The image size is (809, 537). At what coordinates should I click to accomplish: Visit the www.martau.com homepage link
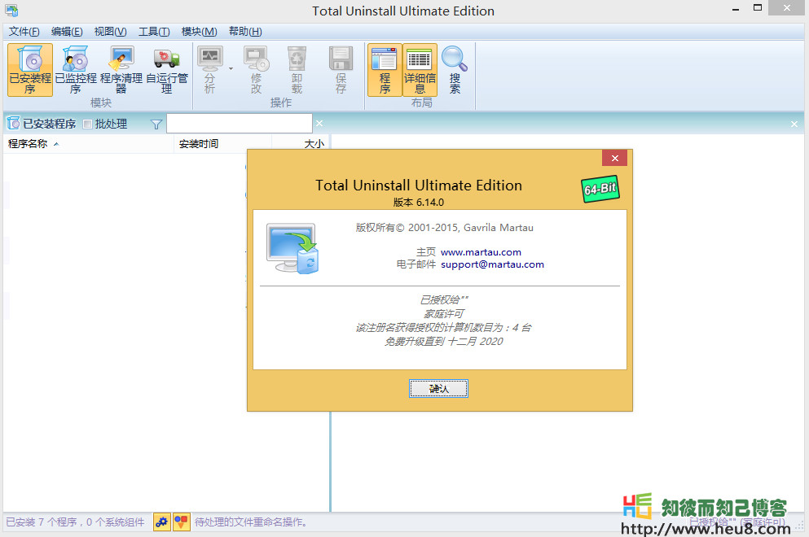481,251
